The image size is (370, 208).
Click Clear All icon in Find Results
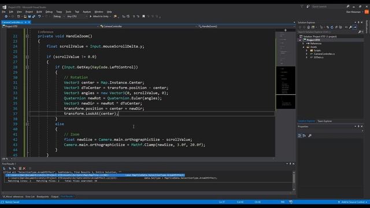pos(24,168)
